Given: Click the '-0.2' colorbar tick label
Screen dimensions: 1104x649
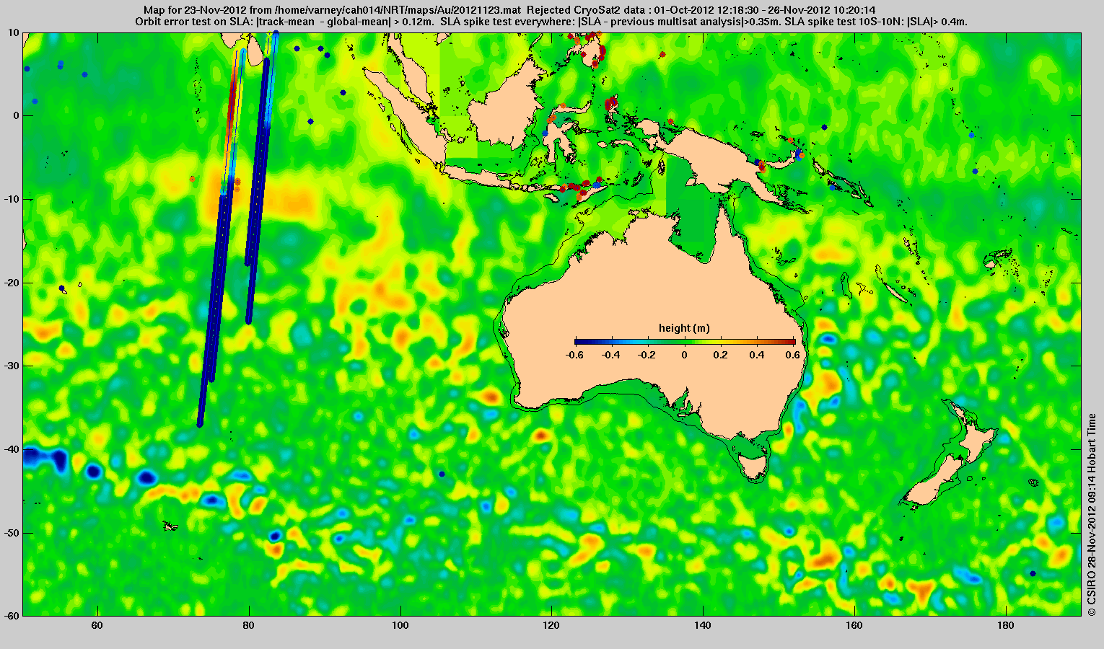Looking at the screenshot, I should pos(648,355).
